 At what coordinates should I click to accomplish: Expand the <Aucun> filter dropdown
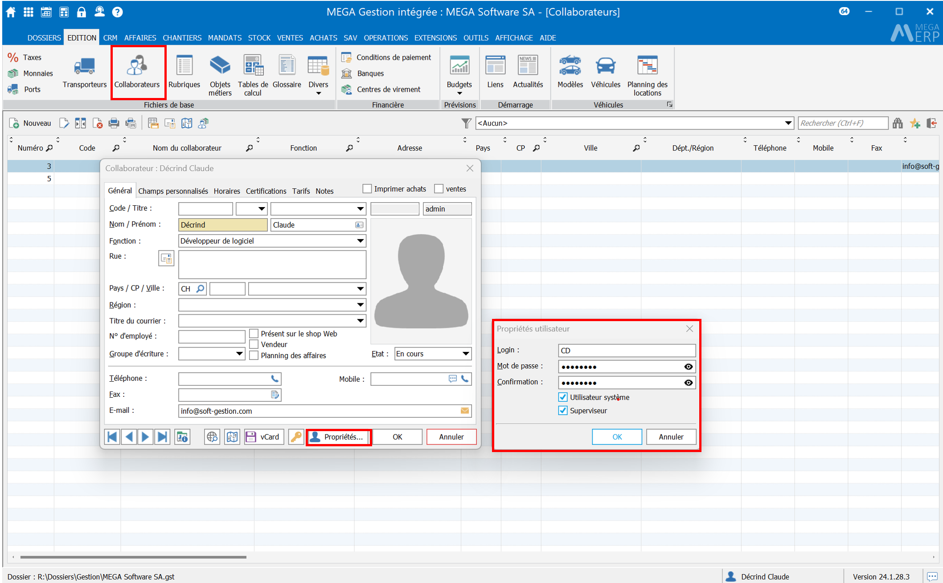pyautogui.click(x=787, y=123)
